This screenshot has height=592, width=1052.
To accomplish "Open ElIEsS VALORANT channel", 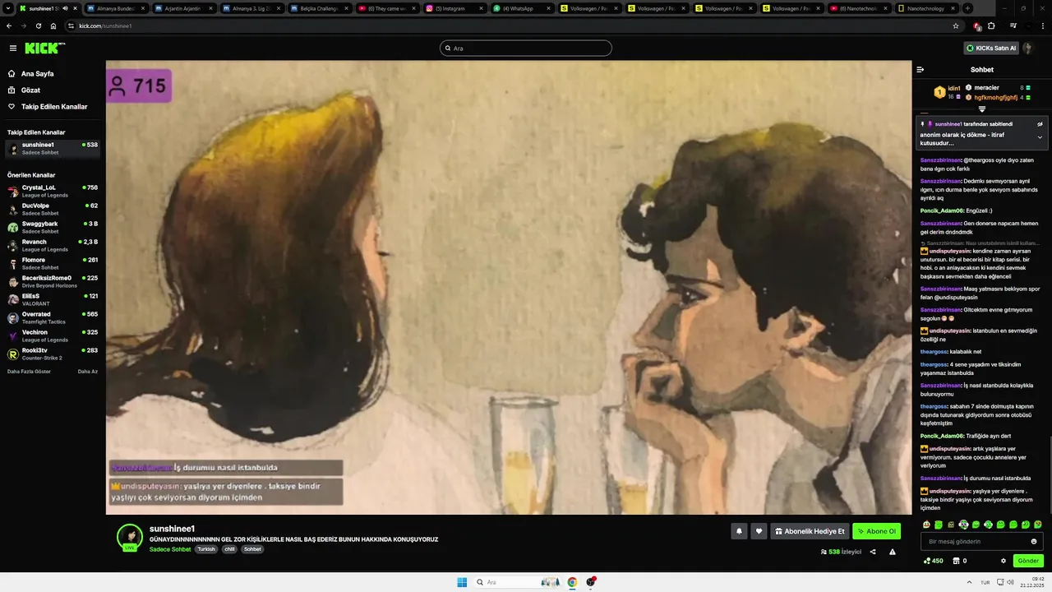I will pyautogui.click(x=53, y=299).
